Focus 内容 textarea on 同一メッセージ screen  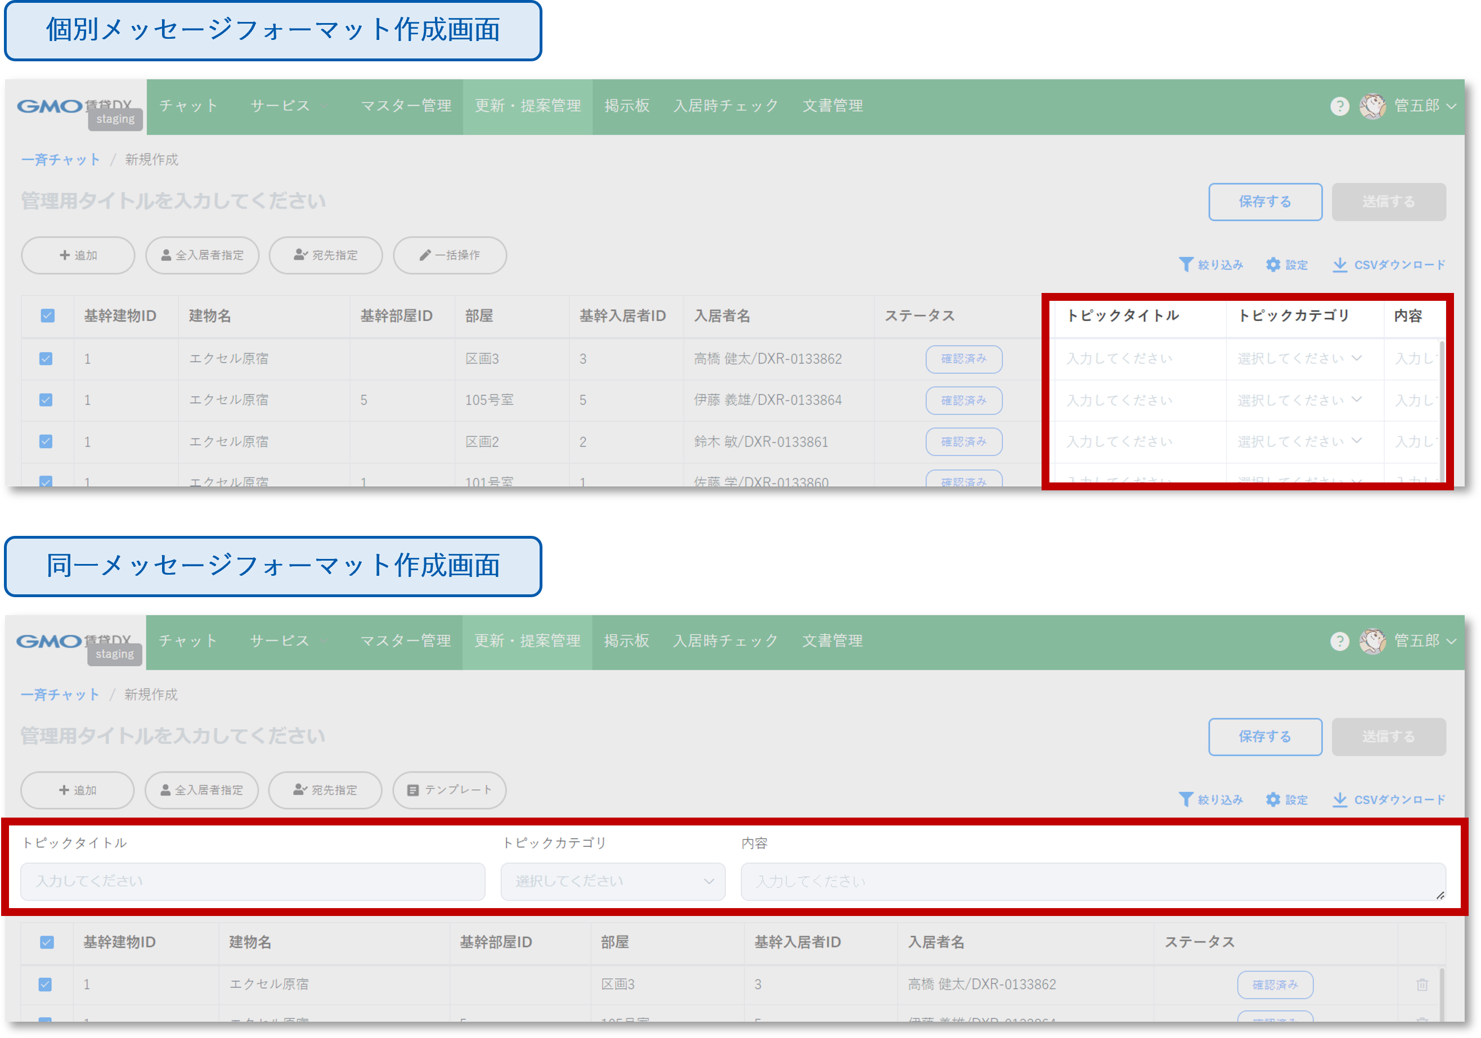click(x=1093, y=882)
